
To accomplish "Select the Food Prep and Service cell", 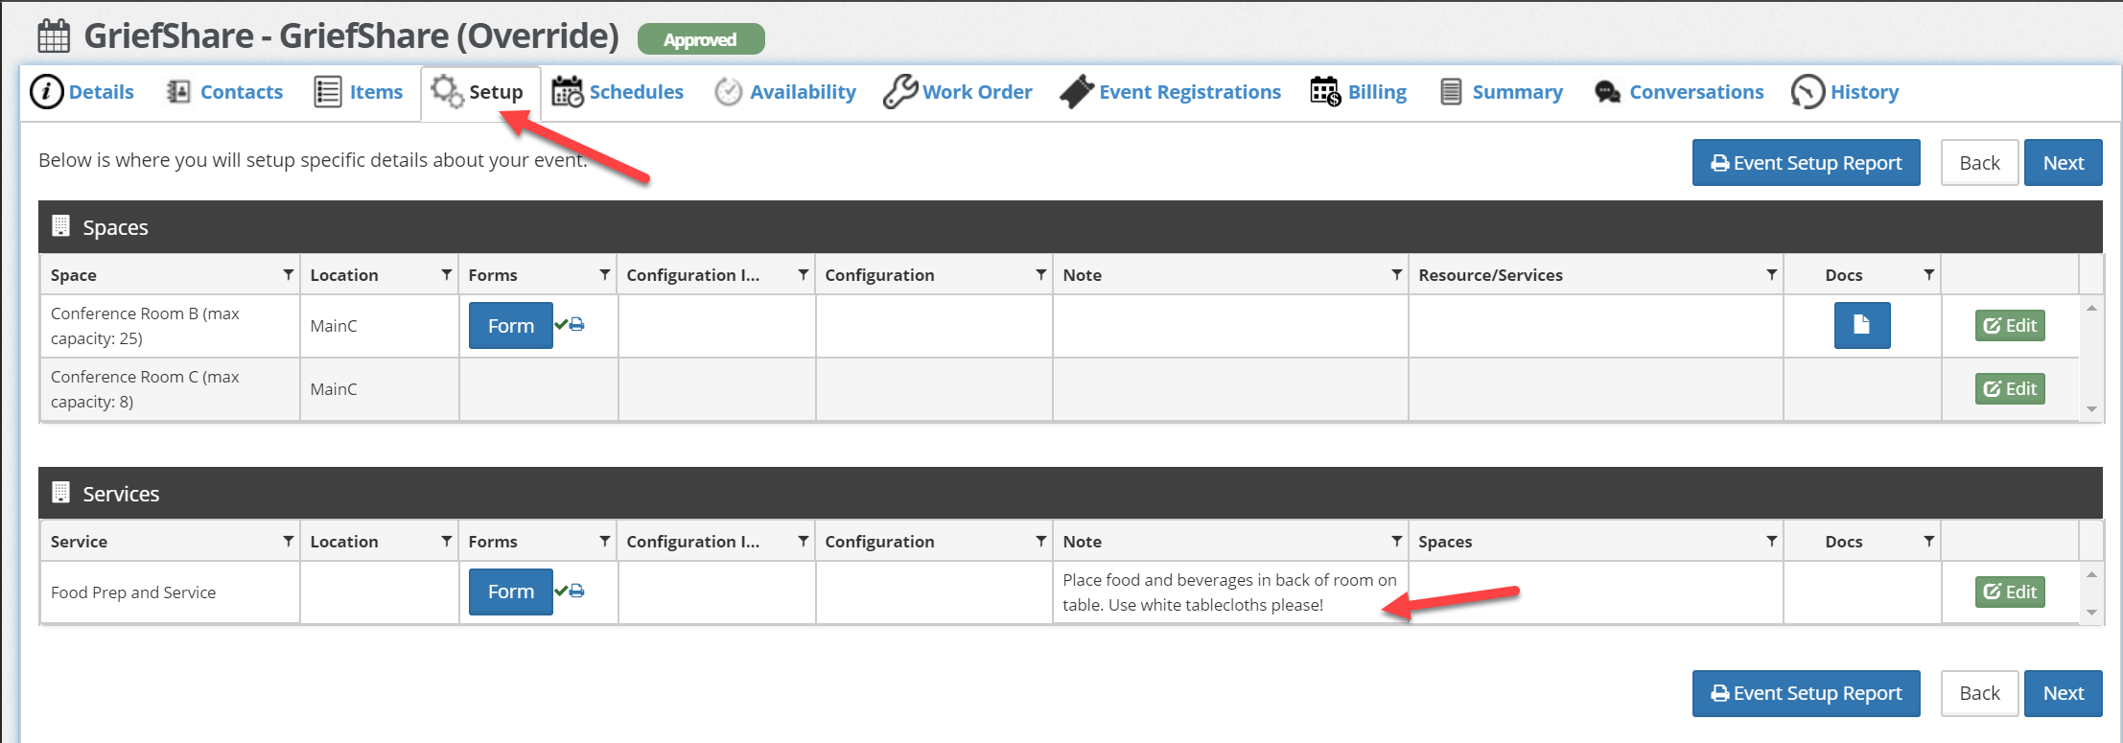I will point(170,592).
